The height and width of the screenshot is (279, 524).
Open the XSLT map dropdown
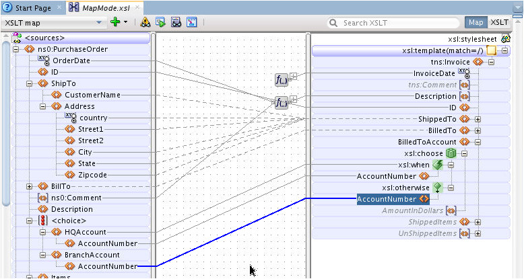click(x=99, y=22)
